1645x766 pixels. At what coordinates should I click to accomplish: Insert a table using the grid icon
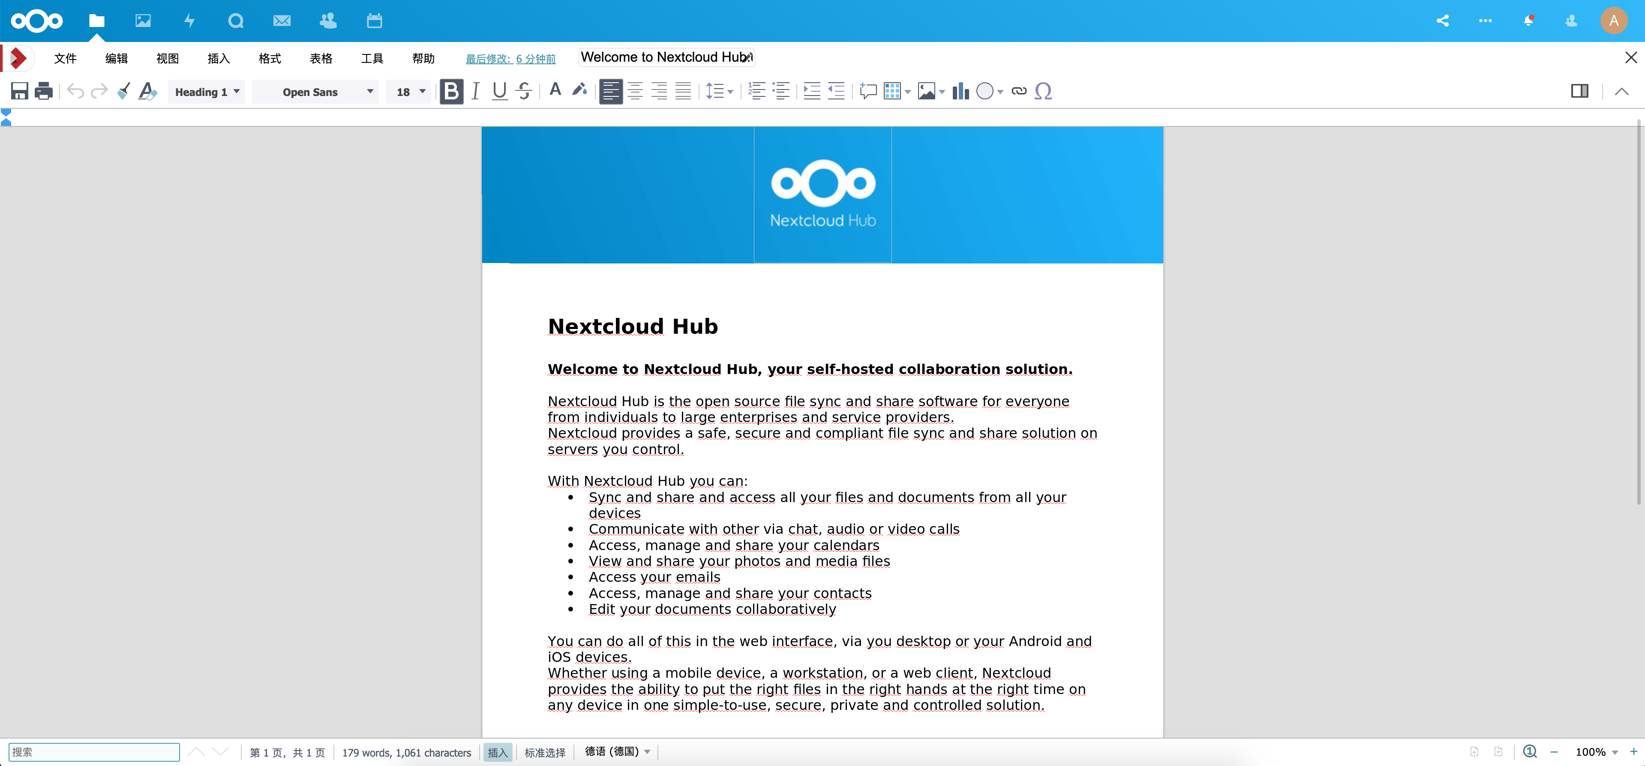pos(892,91)
